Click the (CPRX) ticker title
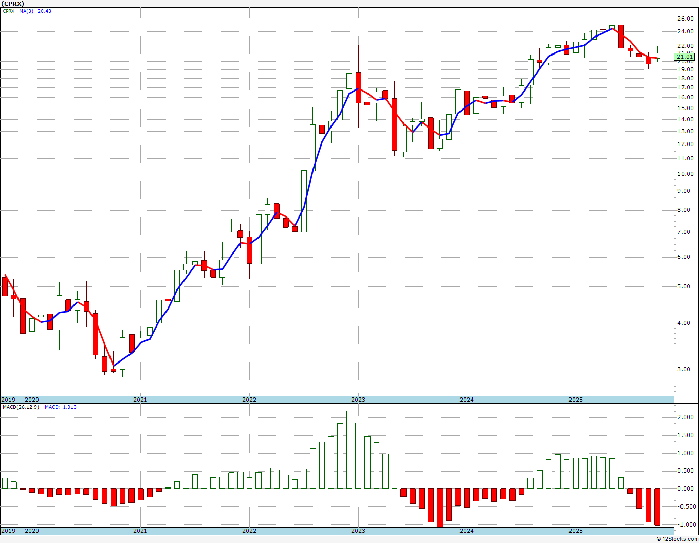This screenshot has height=543, width=699. pos(13,4)
